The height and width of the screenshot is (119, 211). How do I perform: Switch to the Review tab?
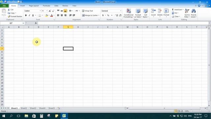coord(65,6)
